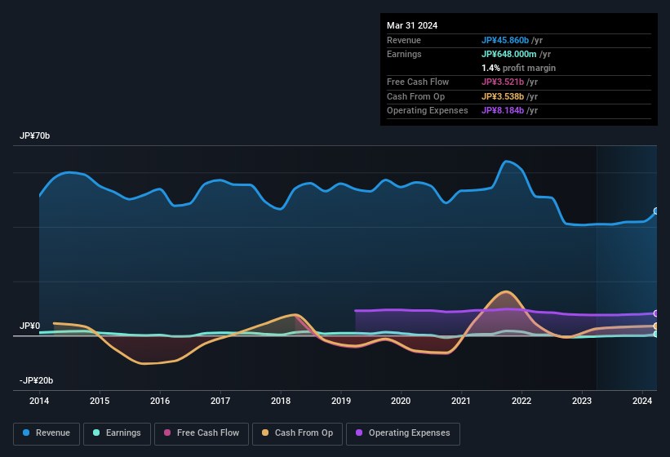Select the 2018 x-axis label
Screen dimensions: 670x457
click(281, 401)
